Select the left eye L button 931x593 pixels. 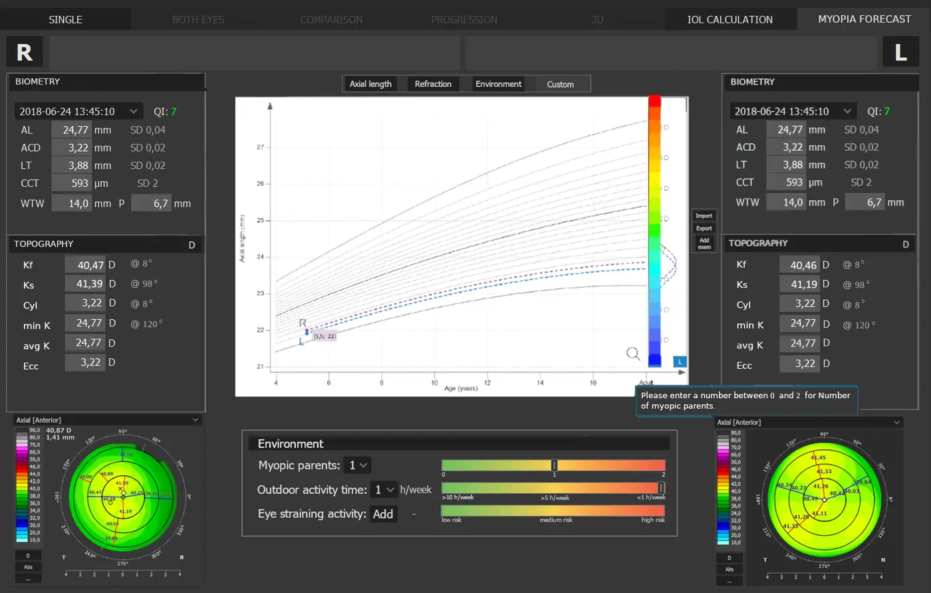click(x=900, y=52)
